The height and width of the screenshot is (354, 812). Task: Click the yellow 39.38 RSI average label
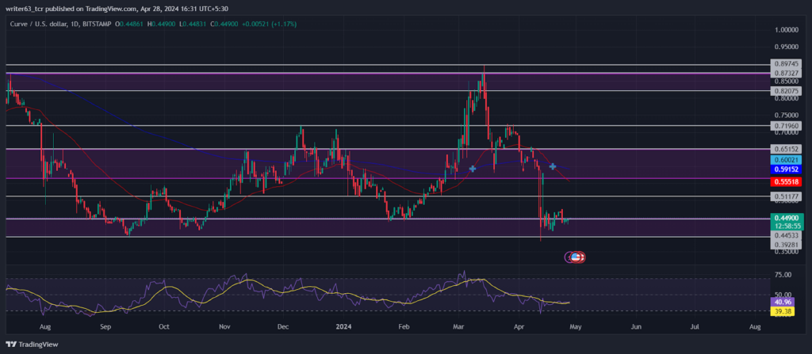pyautogui.click(x=783, y=311)
